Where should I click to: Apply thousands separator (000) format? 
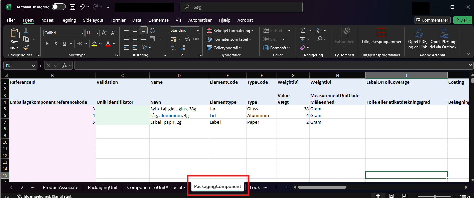(196, 39)
